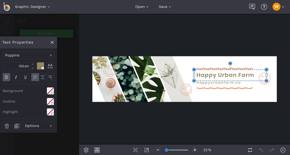
Task: Open the Layers panel icon
Action: tap(86, 150)
